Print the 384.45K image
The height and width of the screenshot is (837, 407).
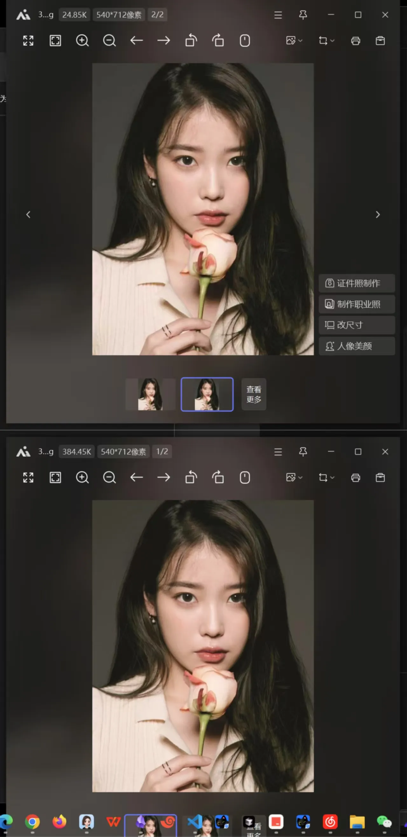[355, 478]
